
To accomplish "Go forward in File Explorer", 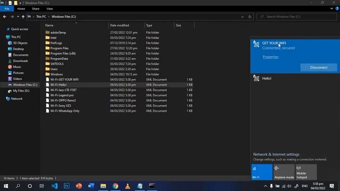I will [x=12, y=16].
